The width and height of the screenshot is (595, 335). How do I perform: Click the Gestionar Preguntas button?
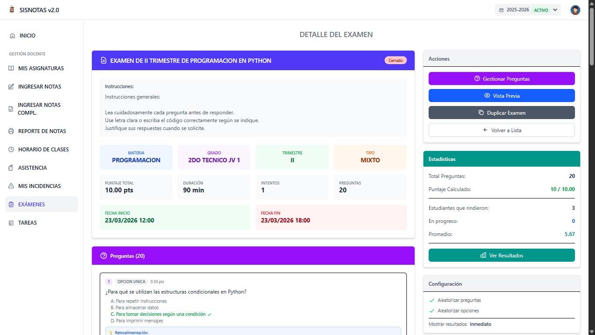click(x=502, y=79)
